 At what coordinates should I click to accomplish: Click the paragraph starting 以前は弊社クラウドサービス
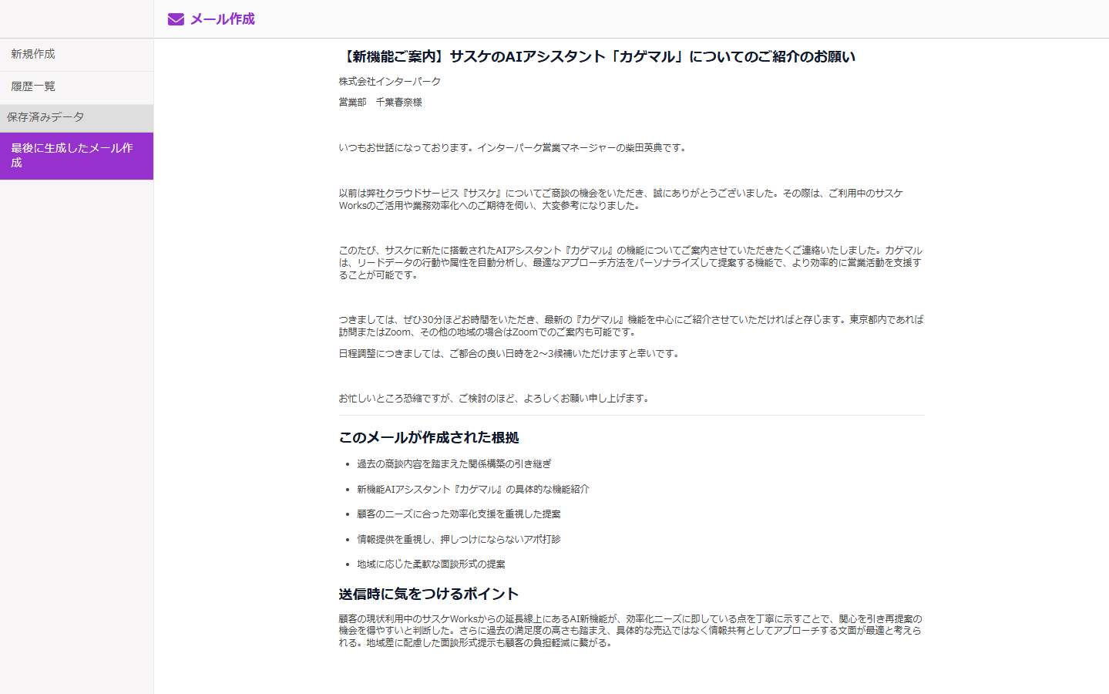point(620,199)
